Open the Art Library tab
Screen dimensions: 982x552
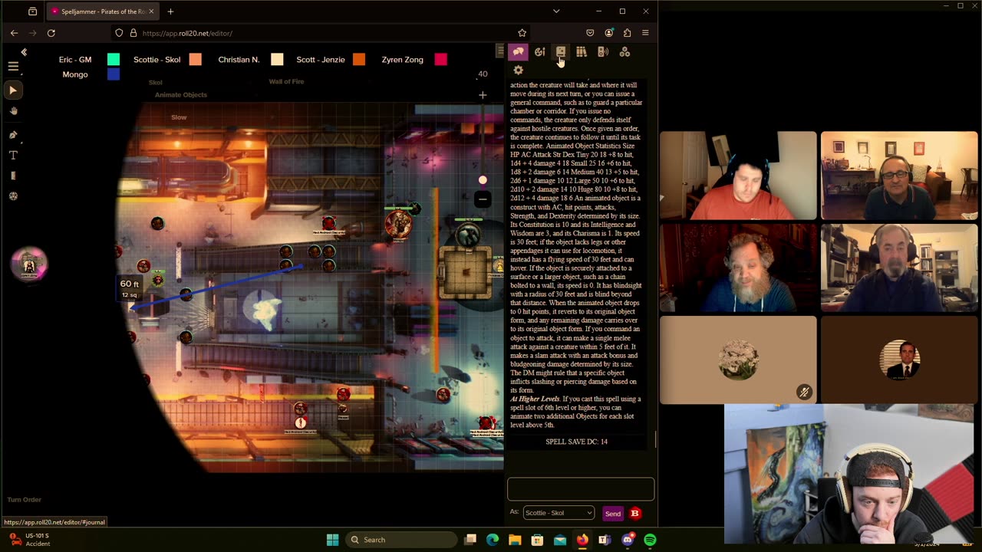pos(540,52)
